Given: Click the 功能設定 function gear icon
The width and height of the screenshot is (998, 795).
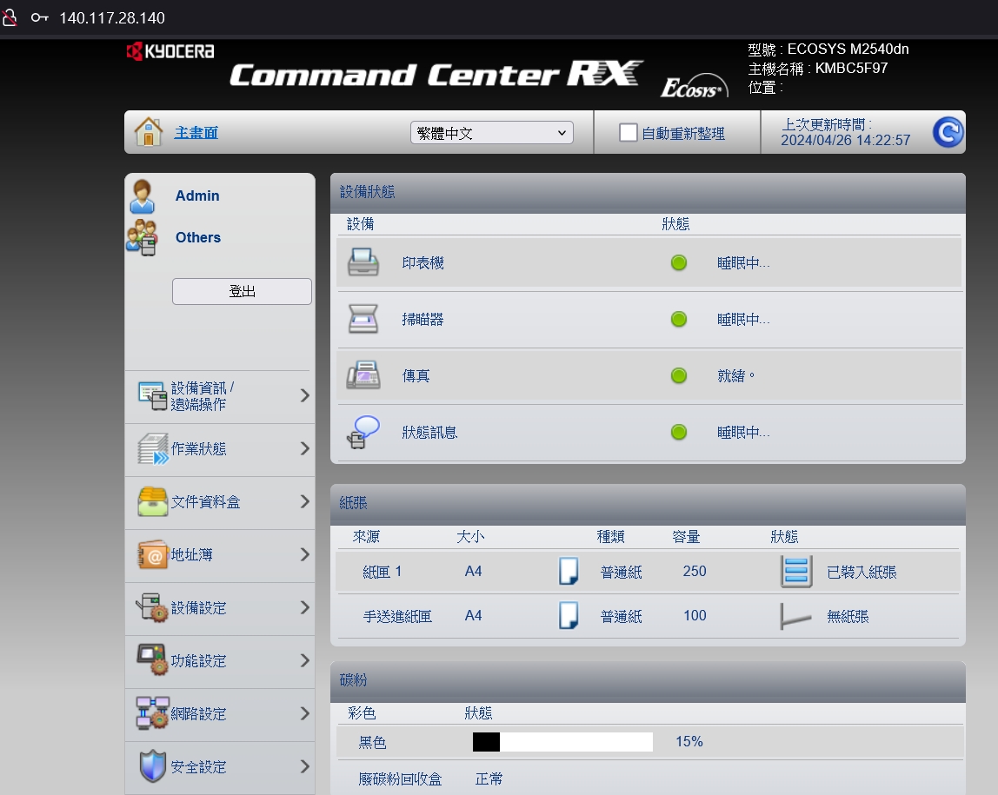Looking at the screenshot, I should (x=153, y=660).
